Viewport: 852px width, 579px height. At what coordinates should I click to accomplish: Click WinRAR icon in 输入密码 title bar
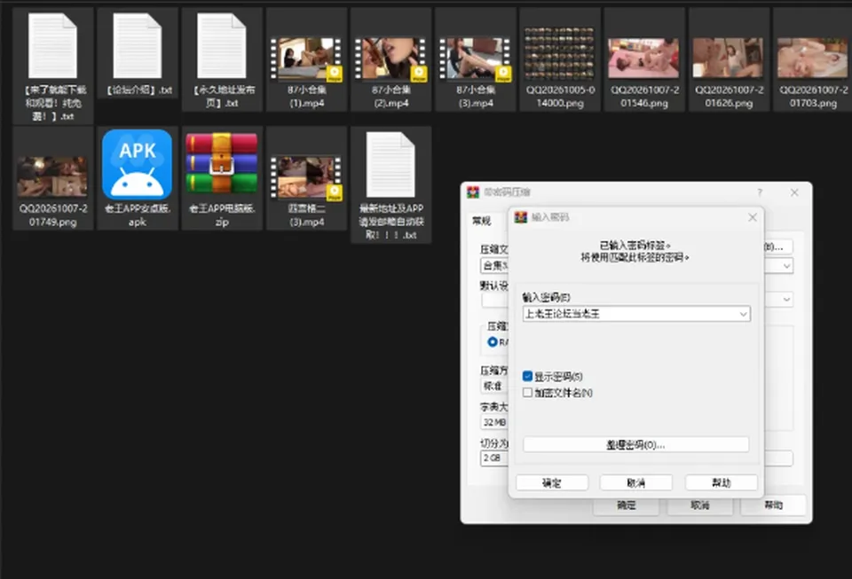tap(521, 217)
